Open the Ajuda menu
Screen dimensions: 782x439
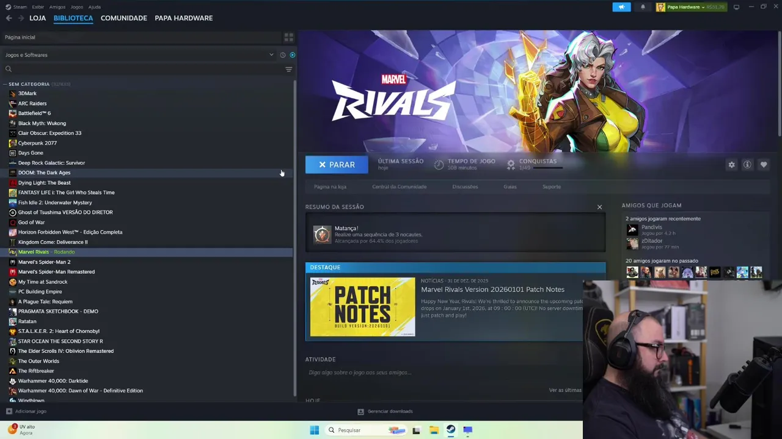(x=94, y=7)
